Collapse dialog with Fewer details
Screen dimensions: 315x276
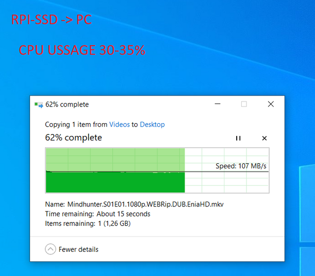pos(72,249)
